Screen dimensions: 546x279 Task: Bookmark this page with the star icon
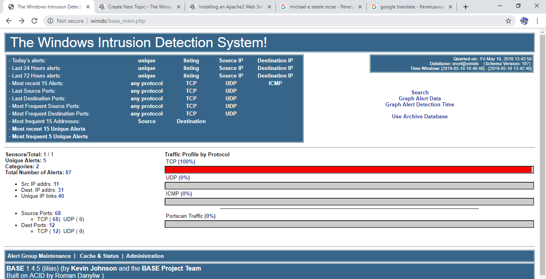point(508,21)
